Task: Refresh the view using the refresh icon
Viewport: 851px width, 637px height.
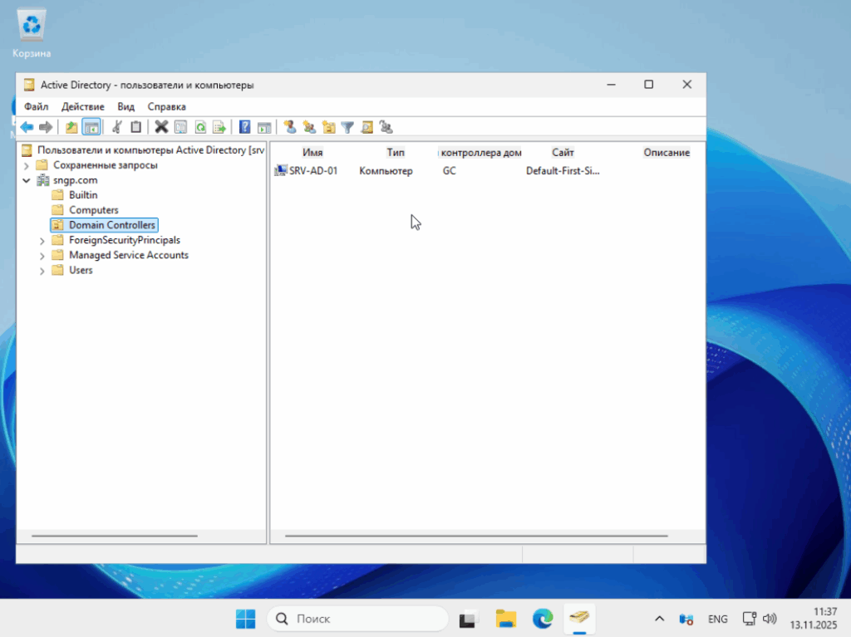Action: (x=200, y=126)
